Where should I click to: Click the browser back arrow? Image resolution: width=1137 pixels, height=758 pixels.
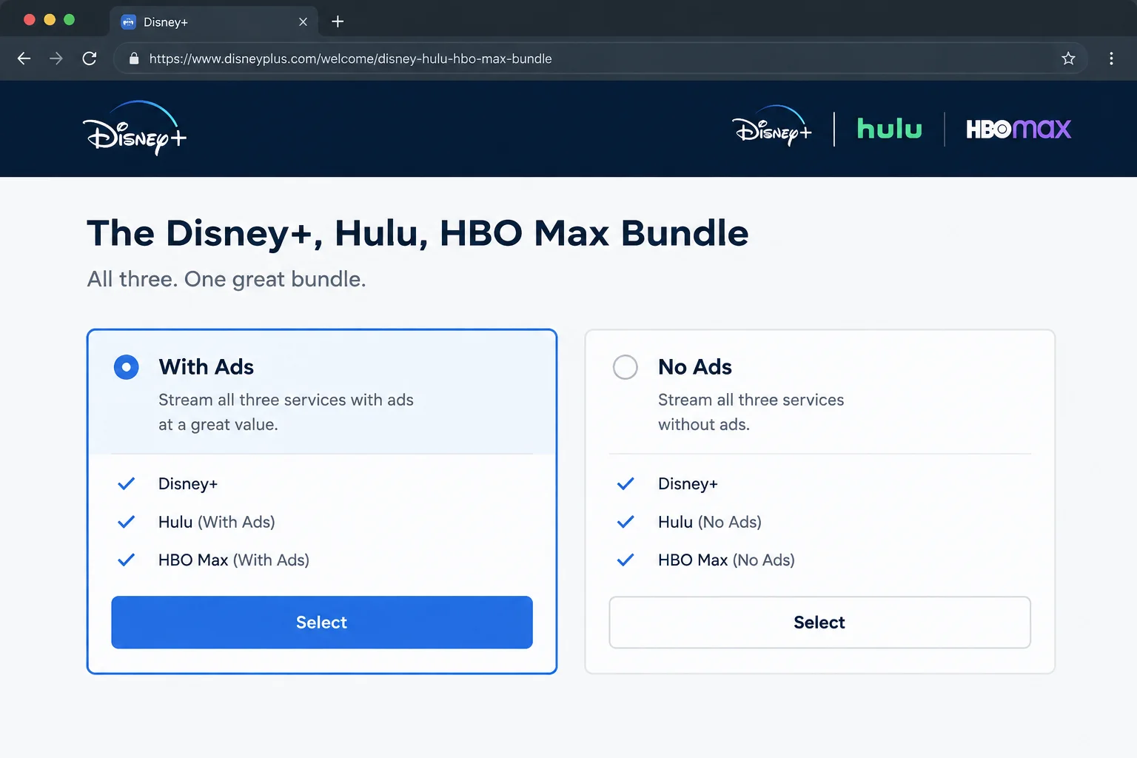[x=24, y=58]
